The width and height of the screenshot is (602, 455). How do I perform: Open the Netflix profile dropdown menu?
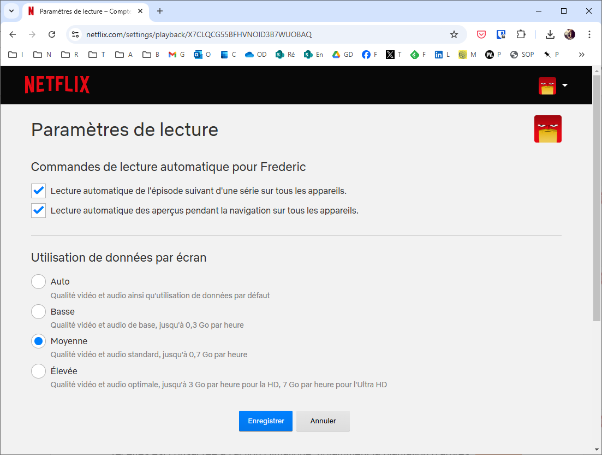click(x=553, y=86)
